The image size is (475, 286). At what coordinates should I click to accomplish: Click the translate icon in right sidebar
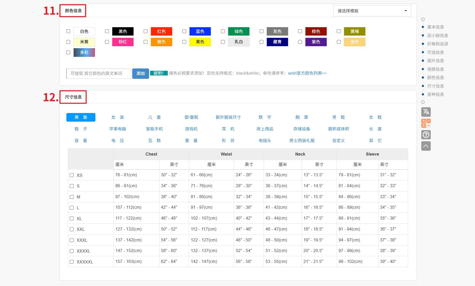426,112
